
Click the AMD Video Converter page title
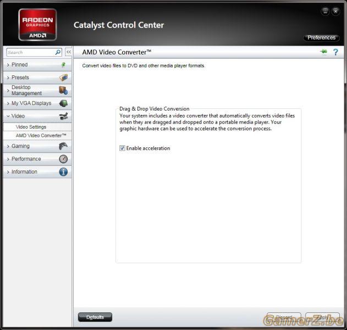point(117,52)
